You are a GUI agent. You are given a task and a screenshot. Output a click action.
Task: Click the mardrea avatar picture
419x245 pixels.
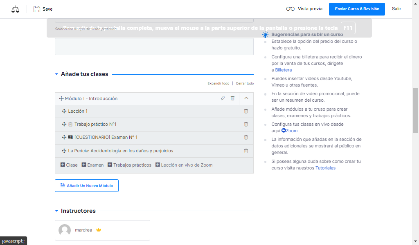pyautogui.click(x=65, y=230)
